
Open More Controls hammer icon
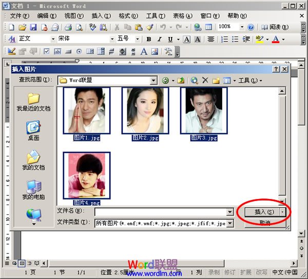(168, 52)
